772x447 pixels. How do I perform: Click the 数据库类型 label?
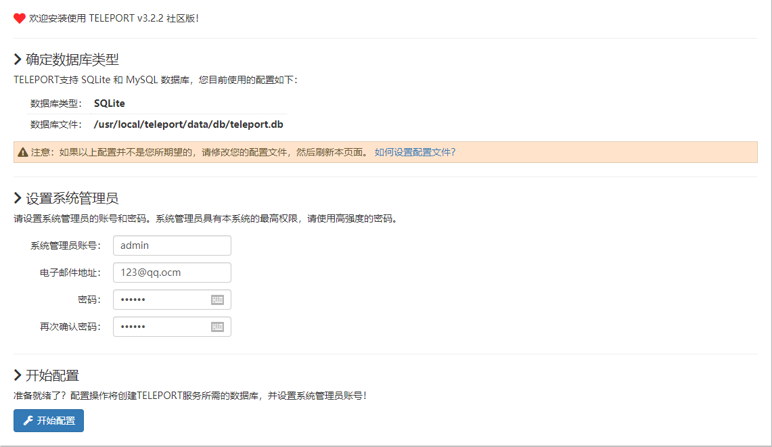(x=55, y=103)
